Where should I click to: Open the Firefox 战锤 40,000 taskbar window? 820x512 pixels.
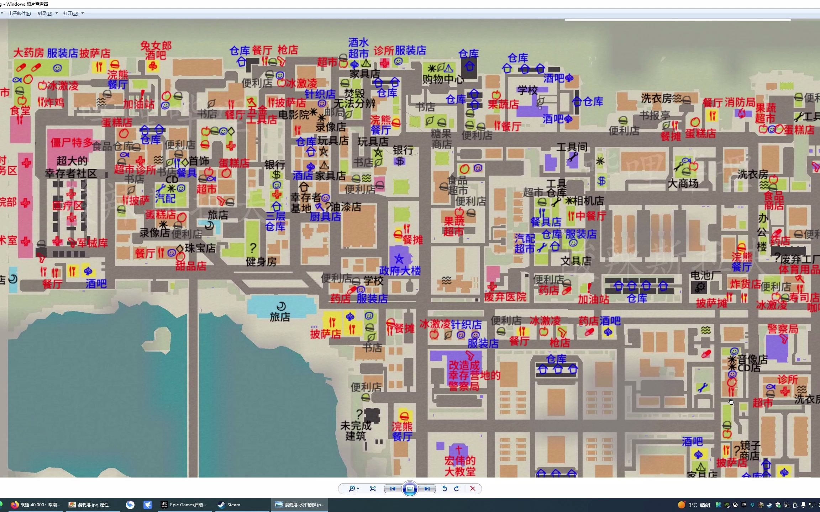click(x=36, y=505)
